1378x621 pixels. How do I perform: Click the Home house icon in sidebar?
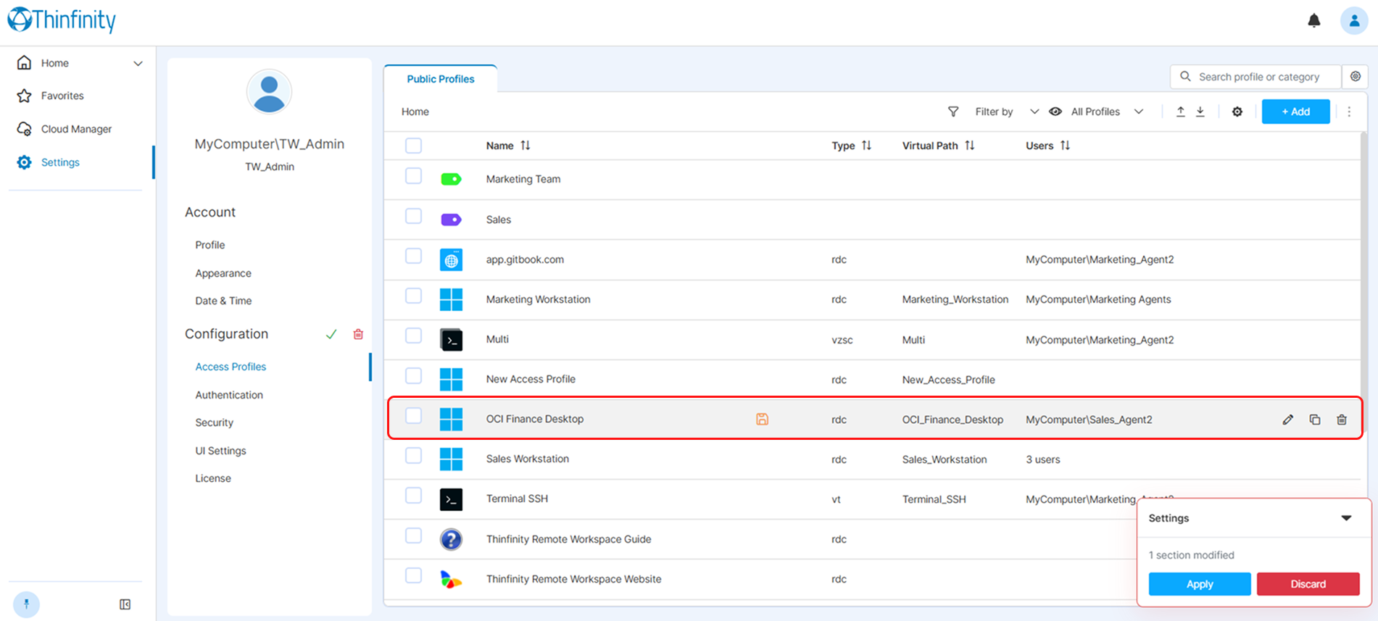click(24, 63)
